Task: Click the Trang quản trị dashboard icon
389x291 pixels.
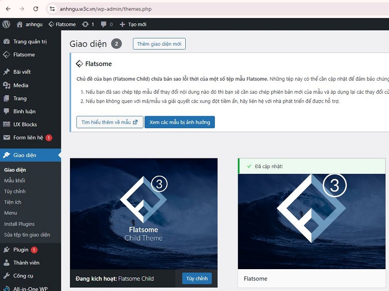Action: [6, 41]
